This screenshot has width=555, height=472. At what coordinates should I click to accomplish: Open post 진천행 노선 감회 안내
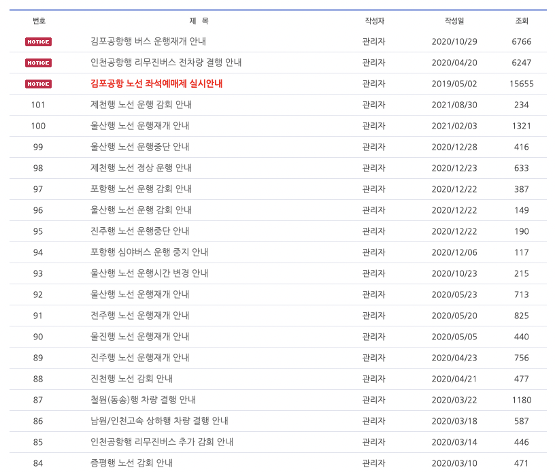coord(132,379)
